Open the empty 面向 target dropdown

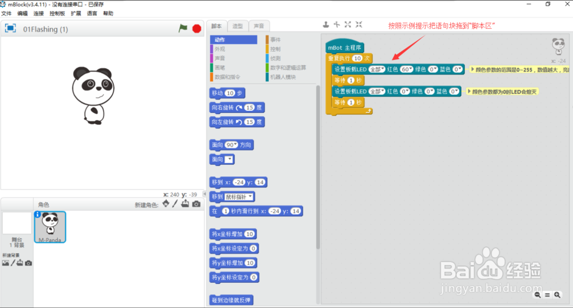[229, 159]
